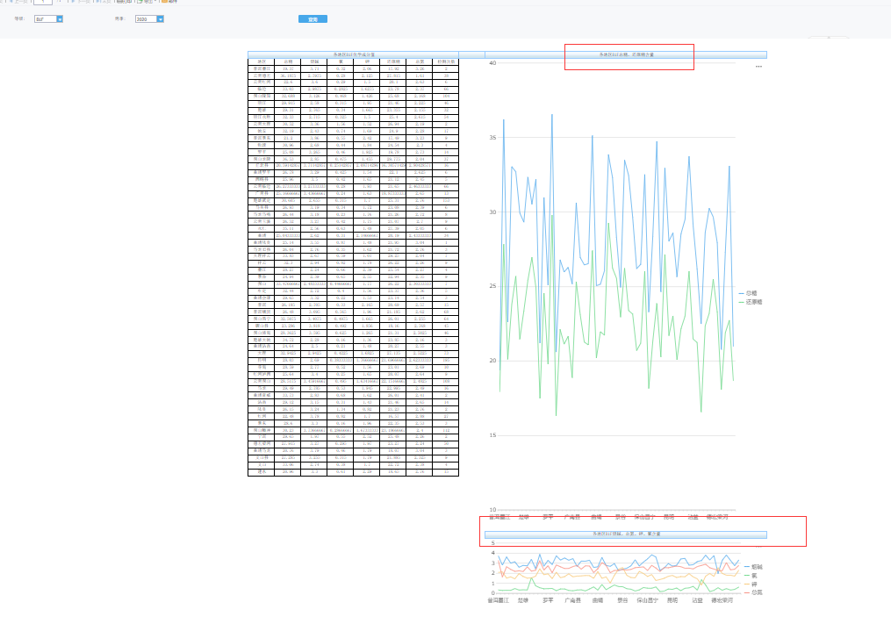Click 广南县 label on lower chart axis
Viewport: 891px width, 631px height.
(x=572, y=600)
